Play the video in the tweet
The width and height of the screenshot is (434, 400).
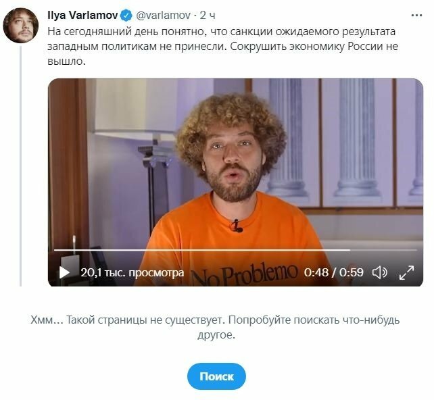click(x=64, y=272)
